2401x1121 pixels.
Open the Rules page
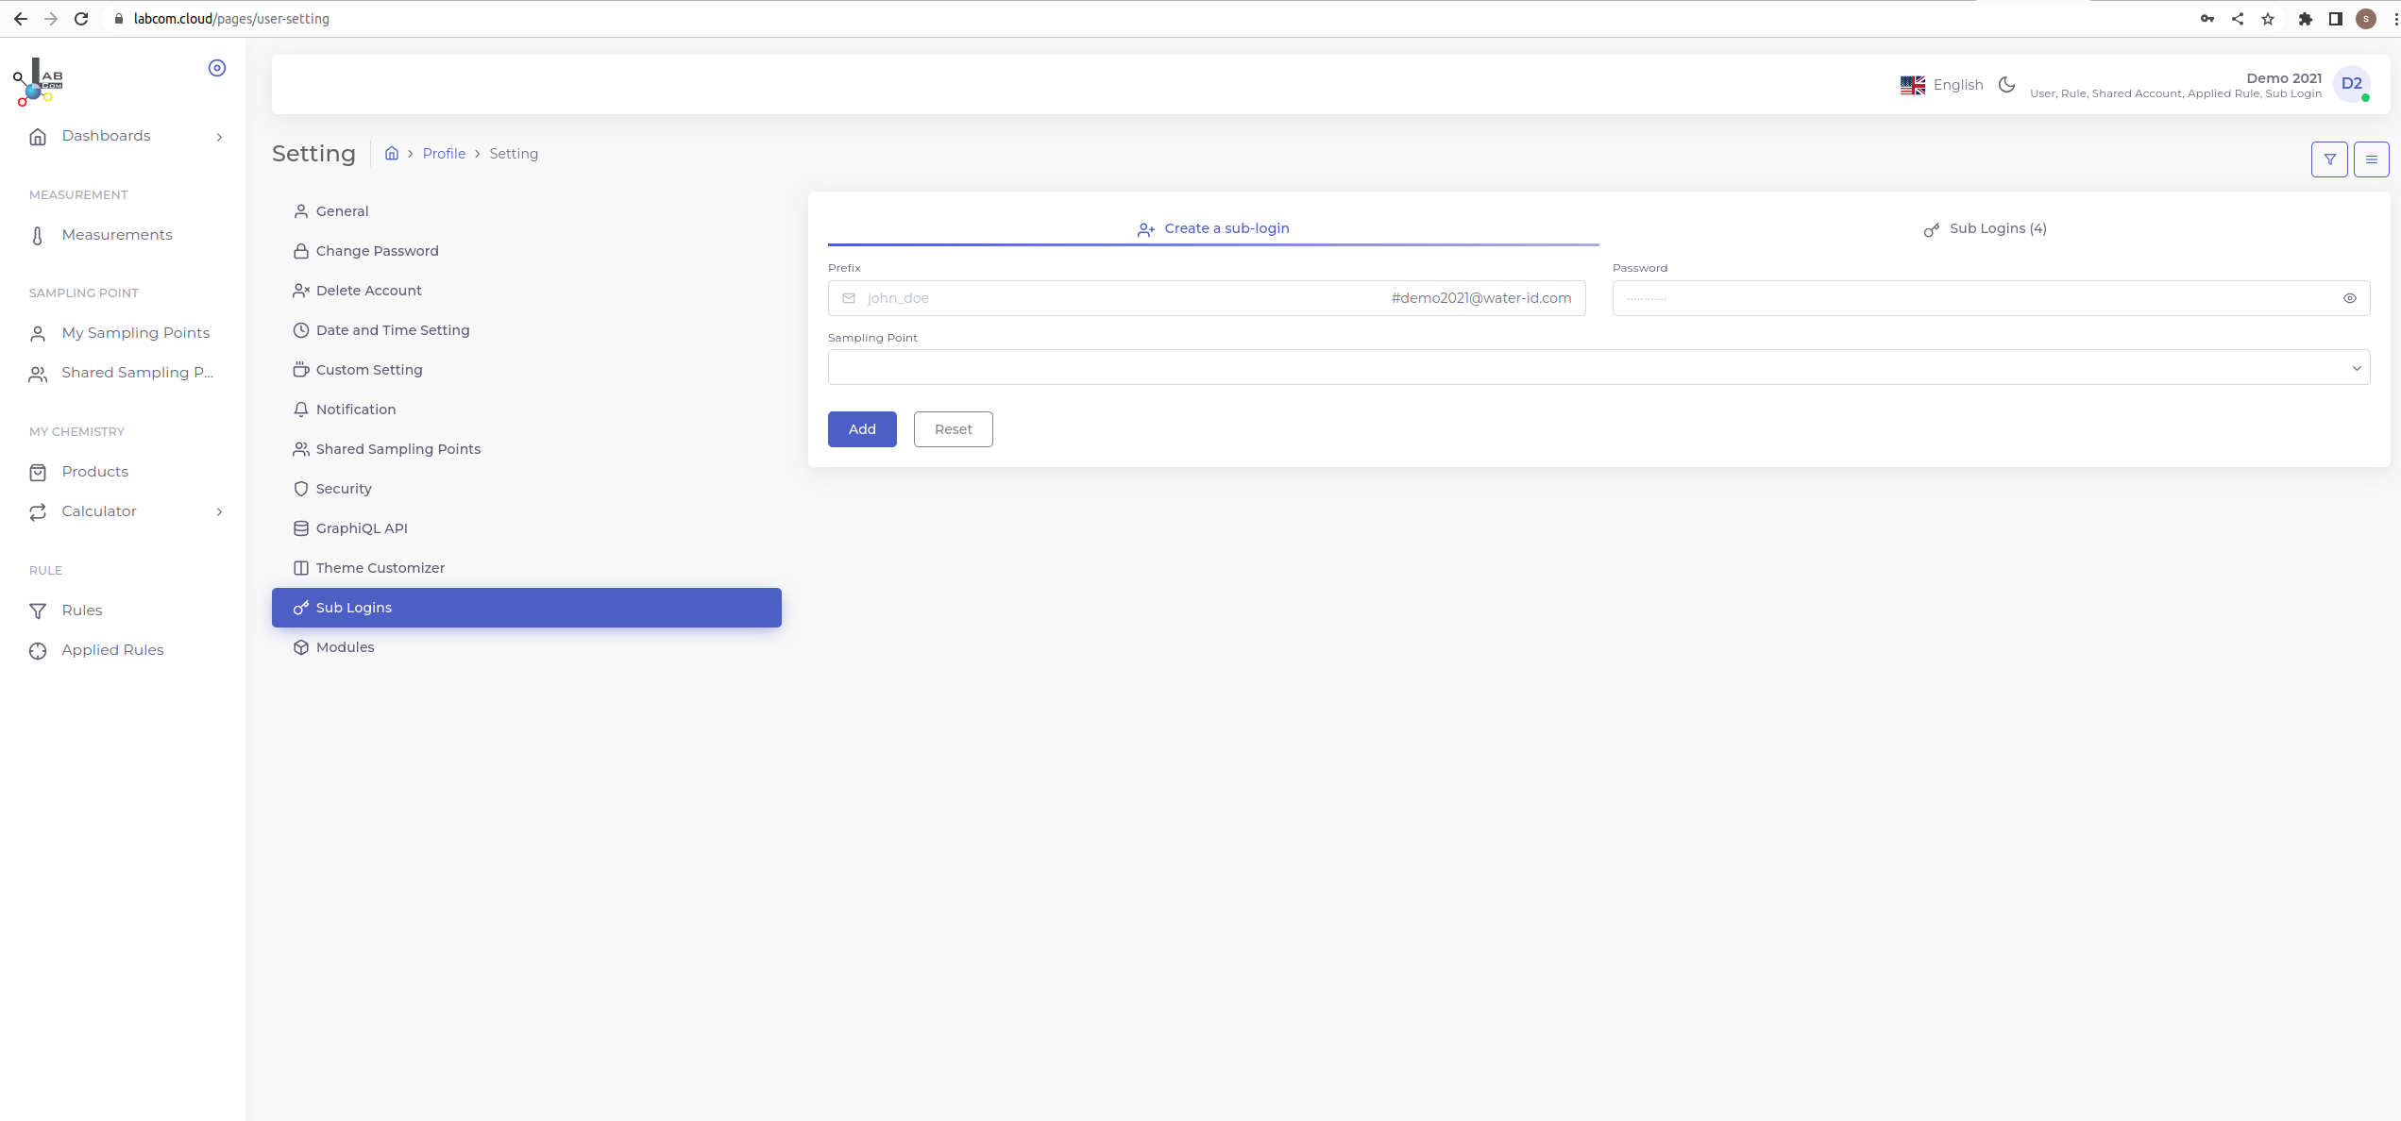click(82, 611)
